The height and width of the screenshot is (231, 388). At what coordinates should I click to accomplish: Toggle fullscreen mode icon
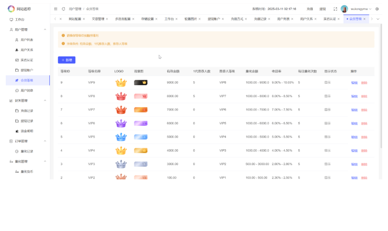pyautogui.click(x=335, y=9)
